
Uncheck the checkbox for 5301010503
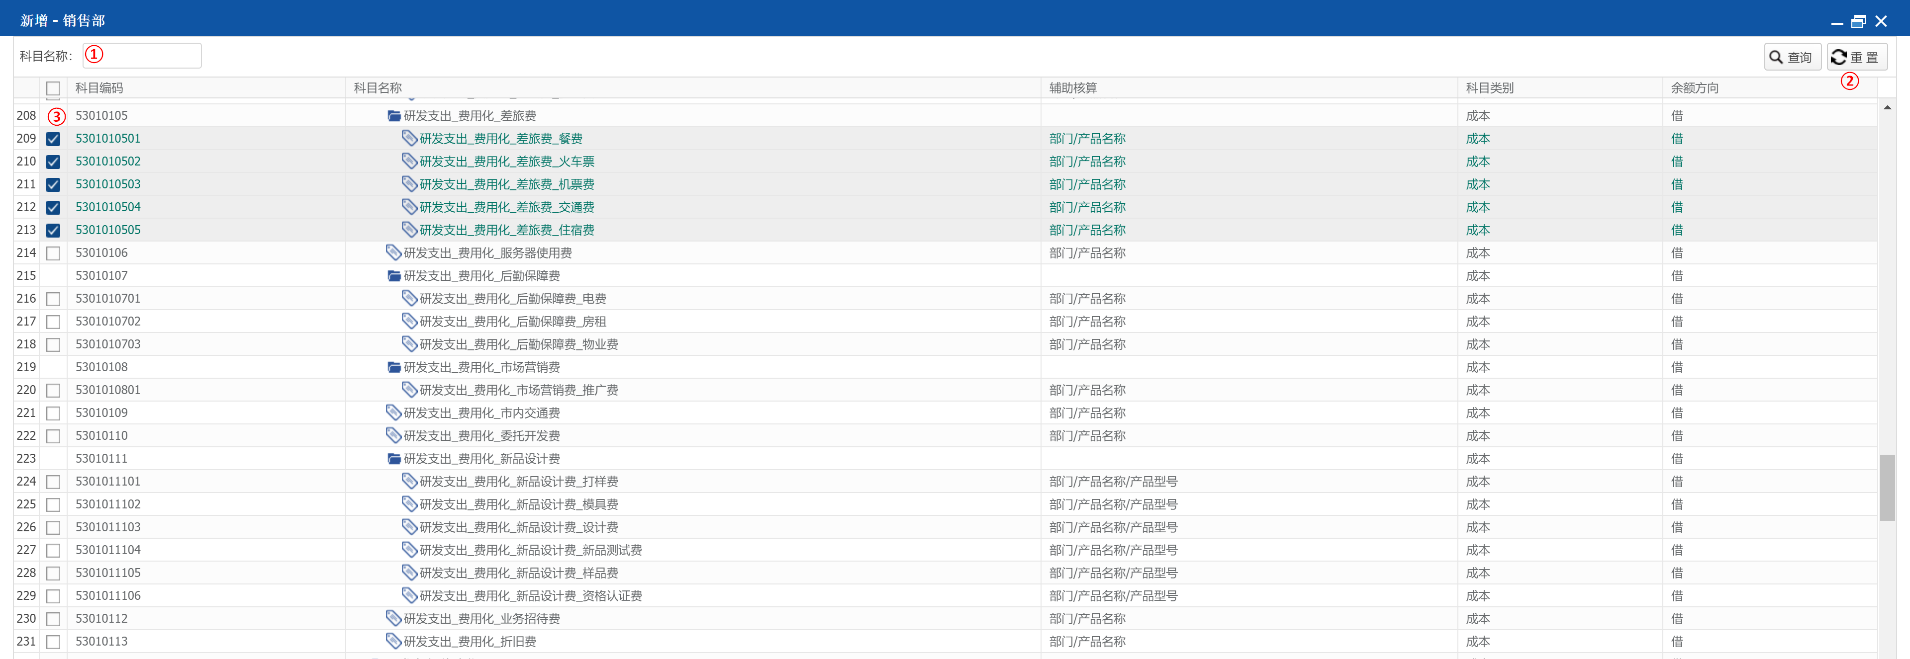(53, 184)
